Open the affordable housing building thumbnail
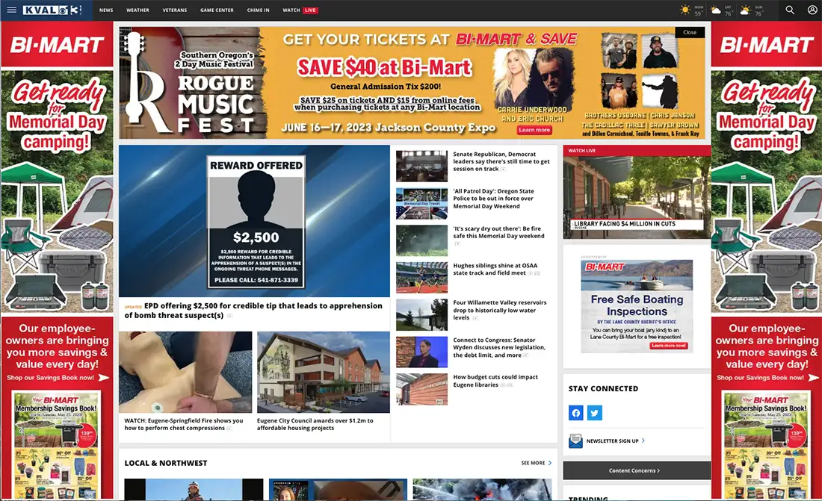The height and width of the screenshot is (501, 822). (x=324, y=372)
